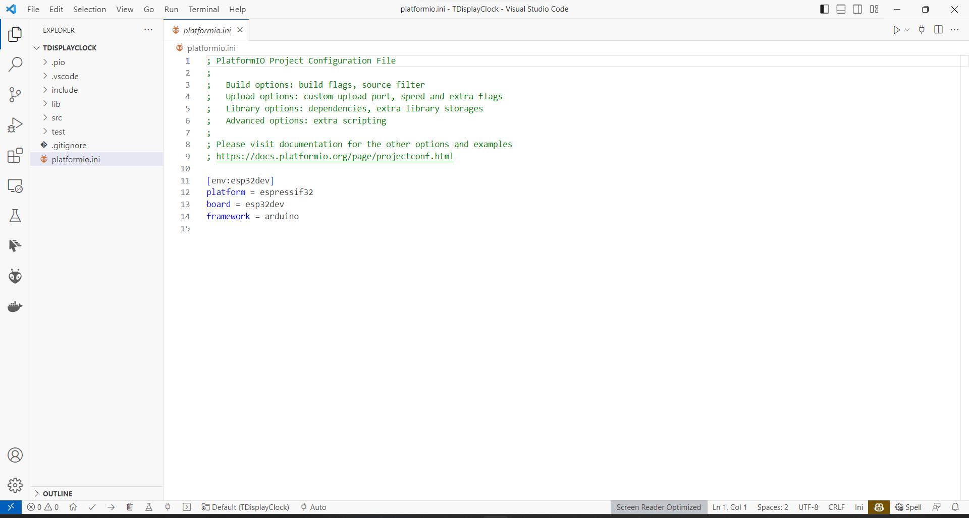
Task: Open Customize Layout button
Action: (x=874, y=9)
